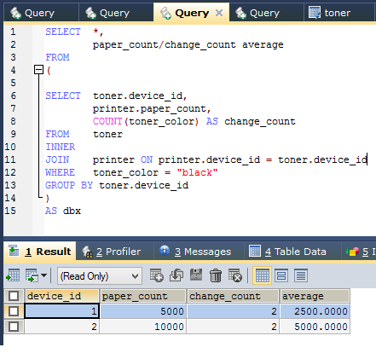The width and height of the screenshot is (376, 359).
Task: Click the save changes floppy icon
Action: point(196,275)
